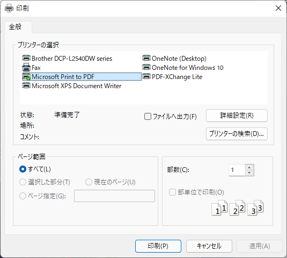Click the キャンセル button
The width and height of the screenshot is (287, 258).
209,246
